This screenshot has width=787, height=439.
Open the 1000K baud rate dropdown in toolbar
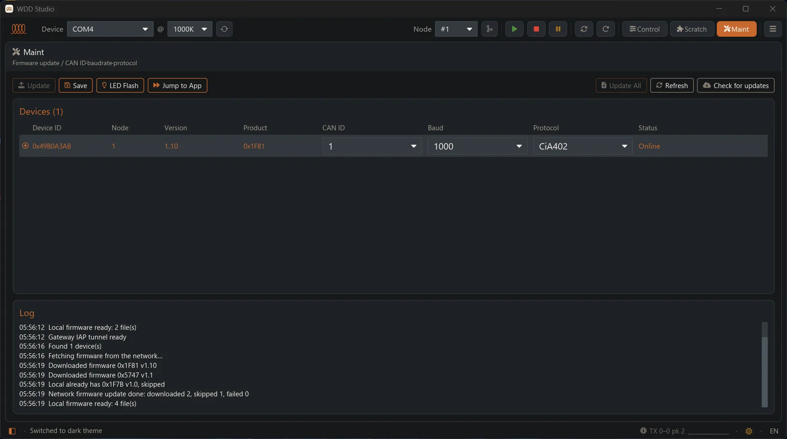pyautogui.click(x=190, y=29)
